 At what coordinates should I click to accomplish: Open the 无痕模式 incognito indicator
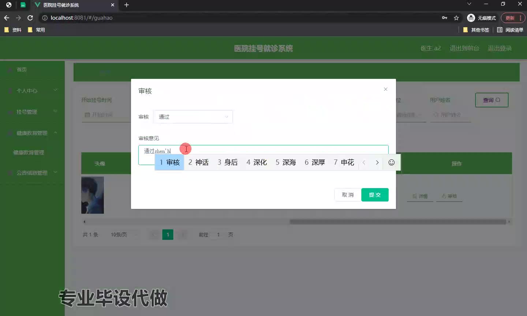click(x=482, y=18)
